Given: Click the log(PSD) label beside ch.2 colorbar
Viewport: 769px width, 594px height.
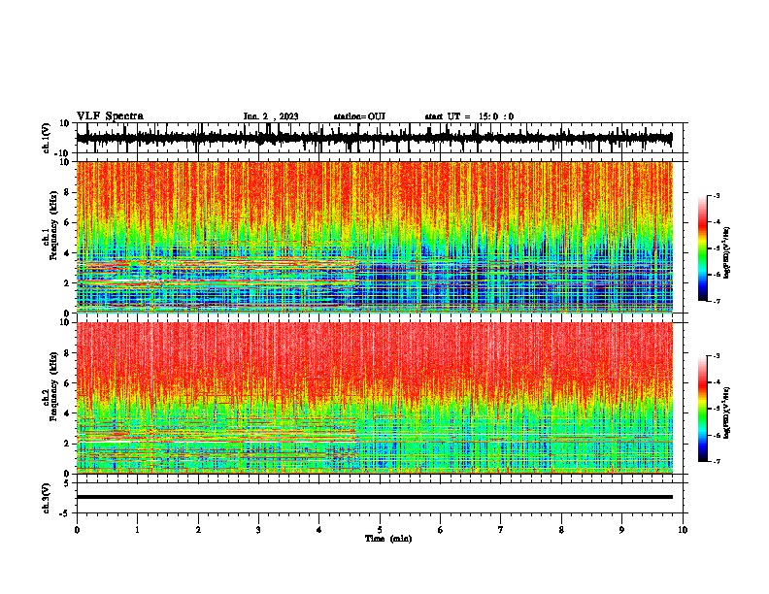Looking at the screenshot, I should pos(727,412).
